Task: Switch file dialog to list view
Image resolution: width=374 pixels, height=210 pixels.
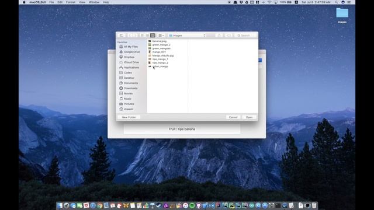Action: click(x=147, y=36)
